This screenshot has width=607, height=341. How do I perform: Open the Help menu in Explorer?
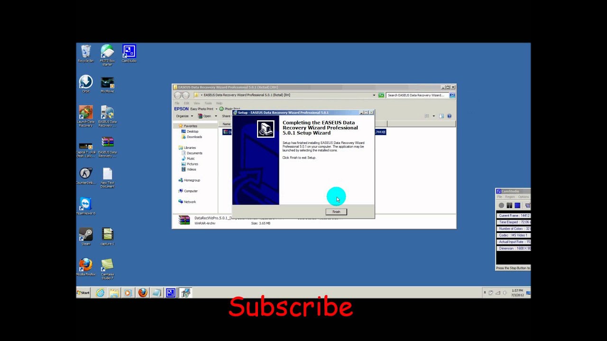coord(219,103)
